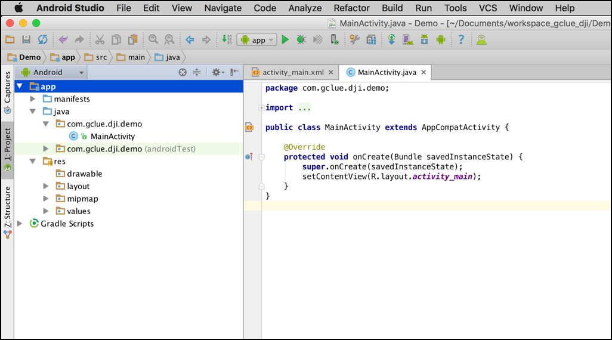612x340 pixels.
Task: Expand the Gradle Scripts tree node
Action: pyautogui.click(x=20, y=224)
